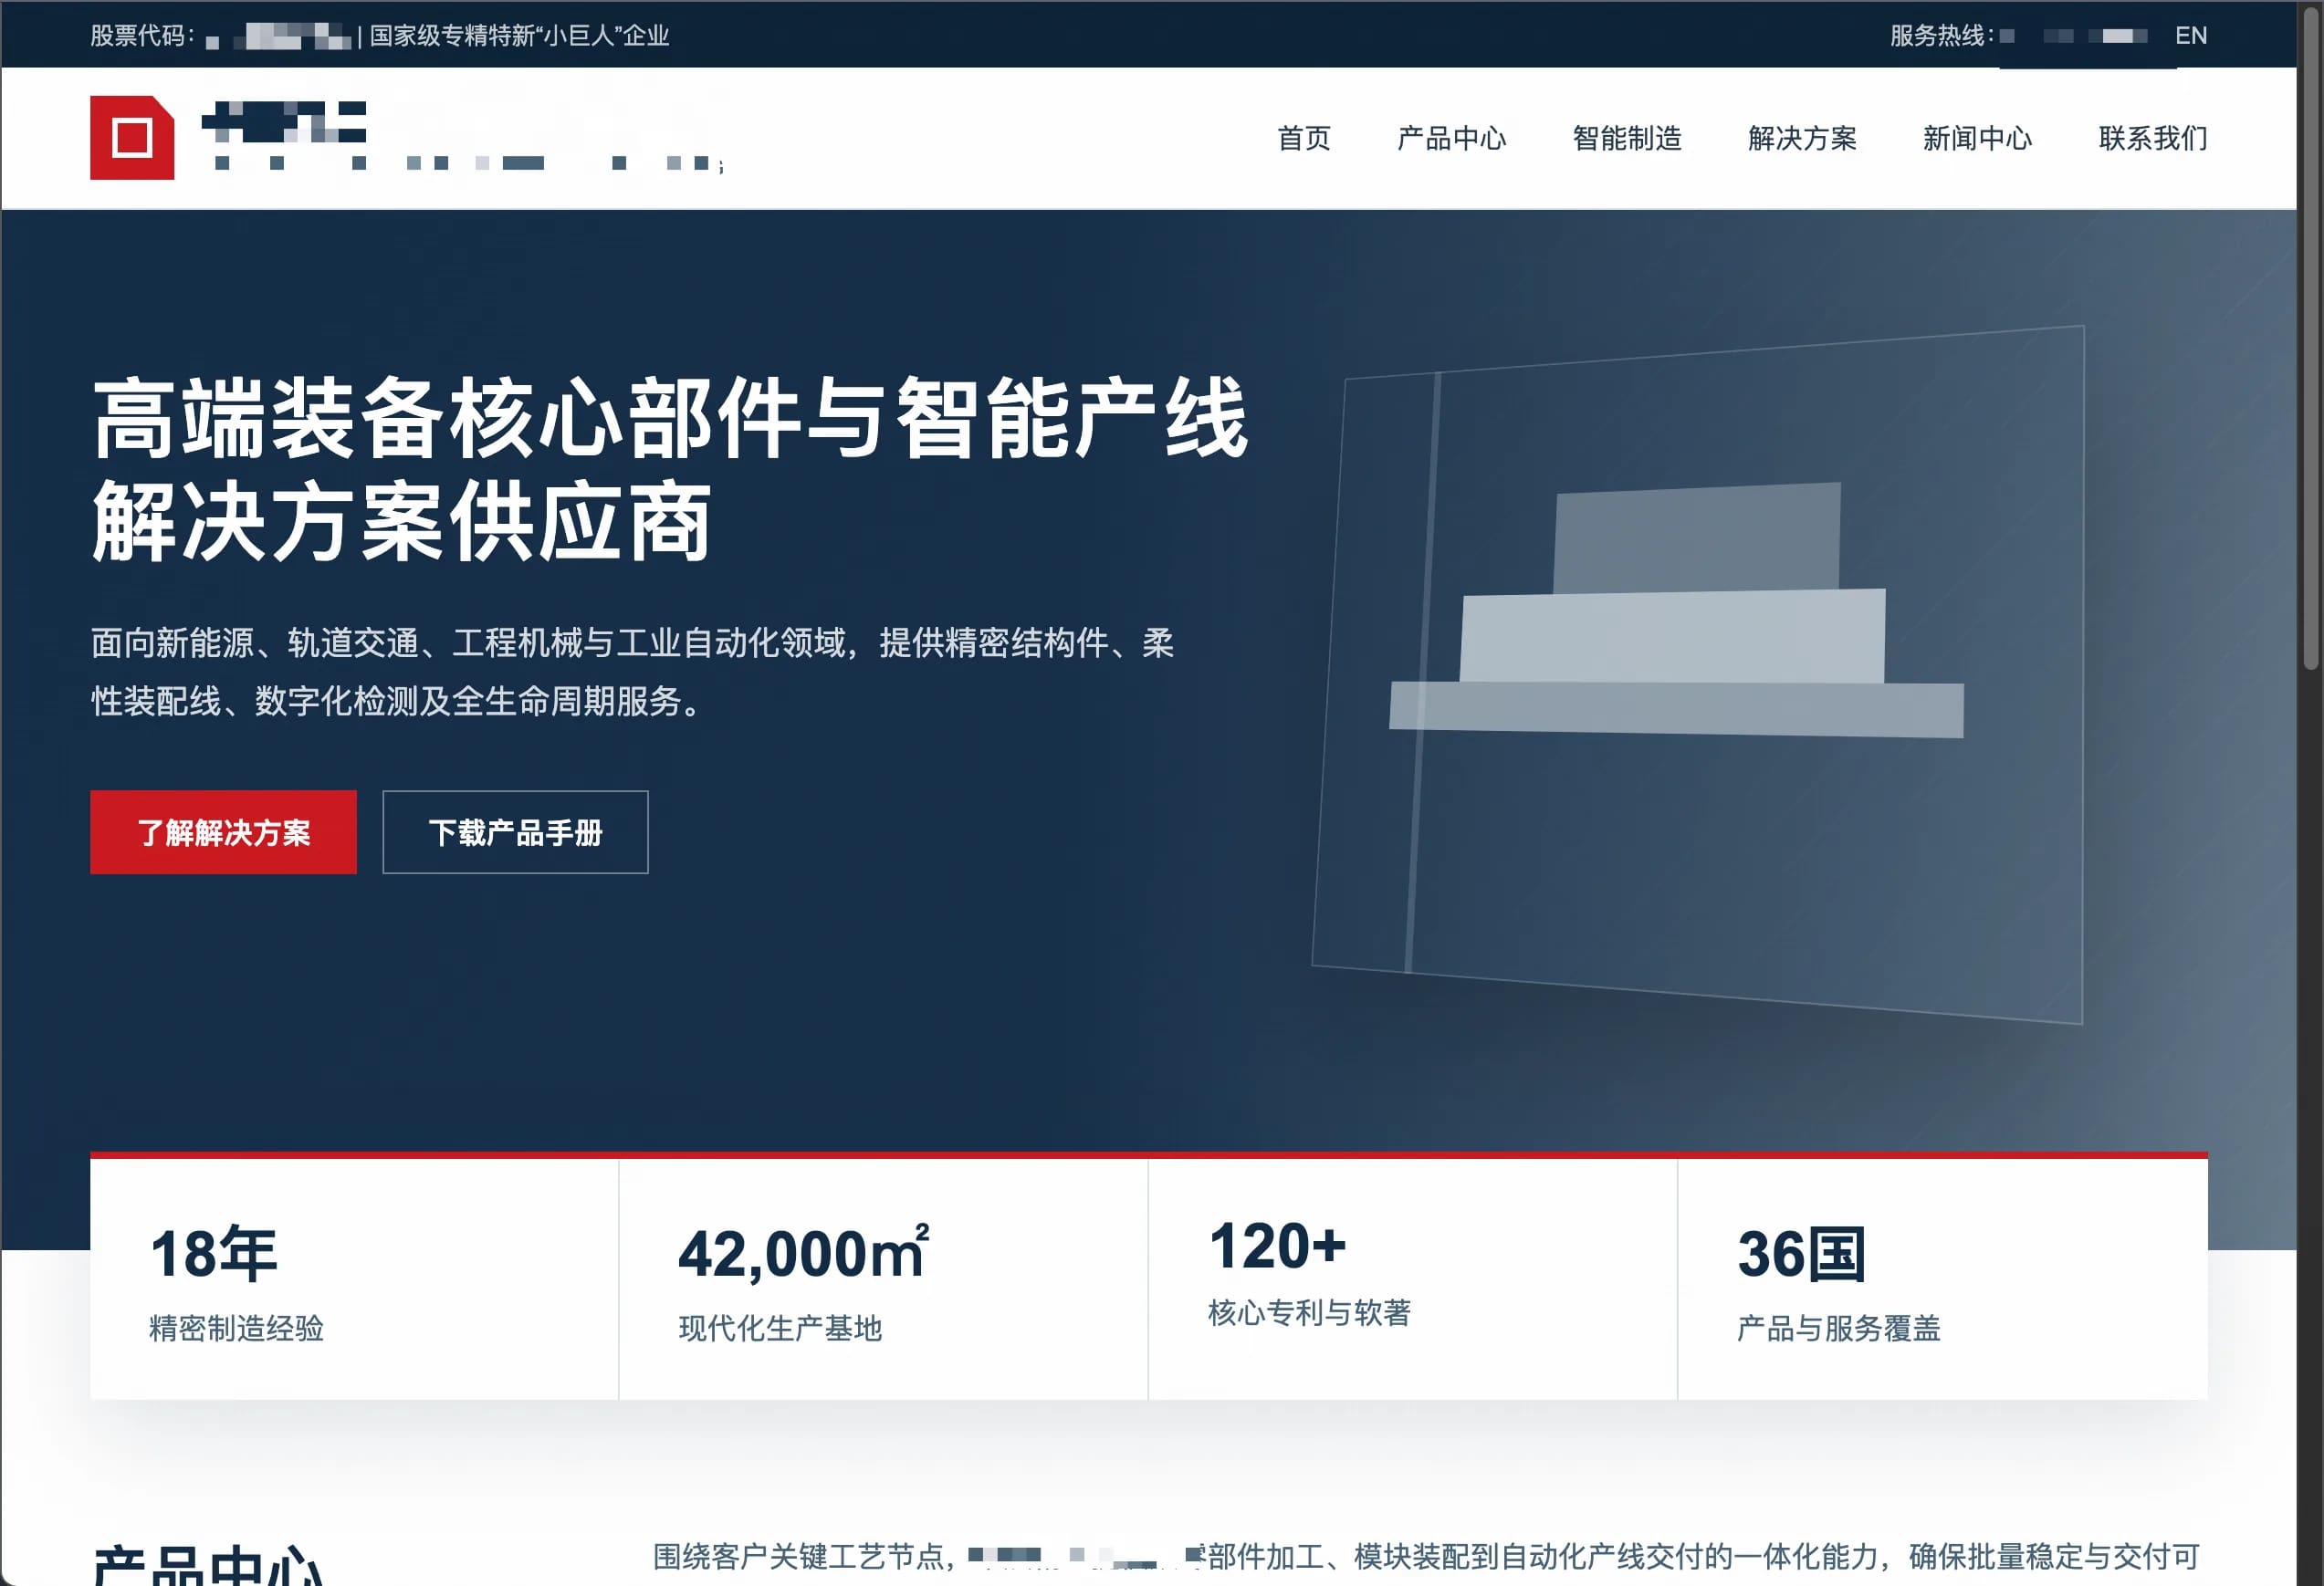
Task: Click the red 了解解决方案 button
Action: [x=223, y=832]
